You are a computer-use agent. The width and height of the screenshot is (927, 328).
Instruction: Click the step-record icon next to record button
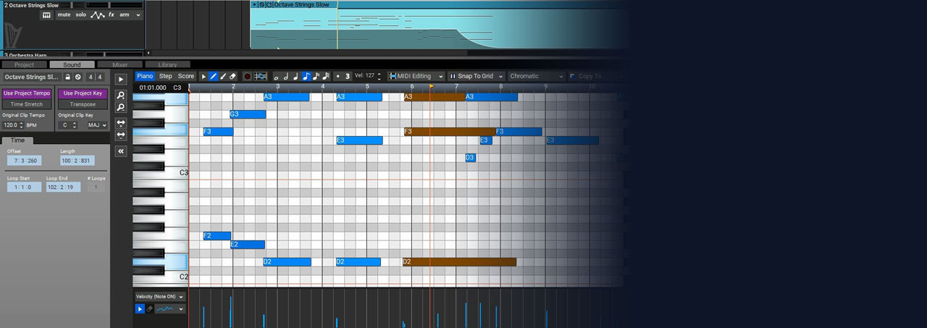pos(261,76)
